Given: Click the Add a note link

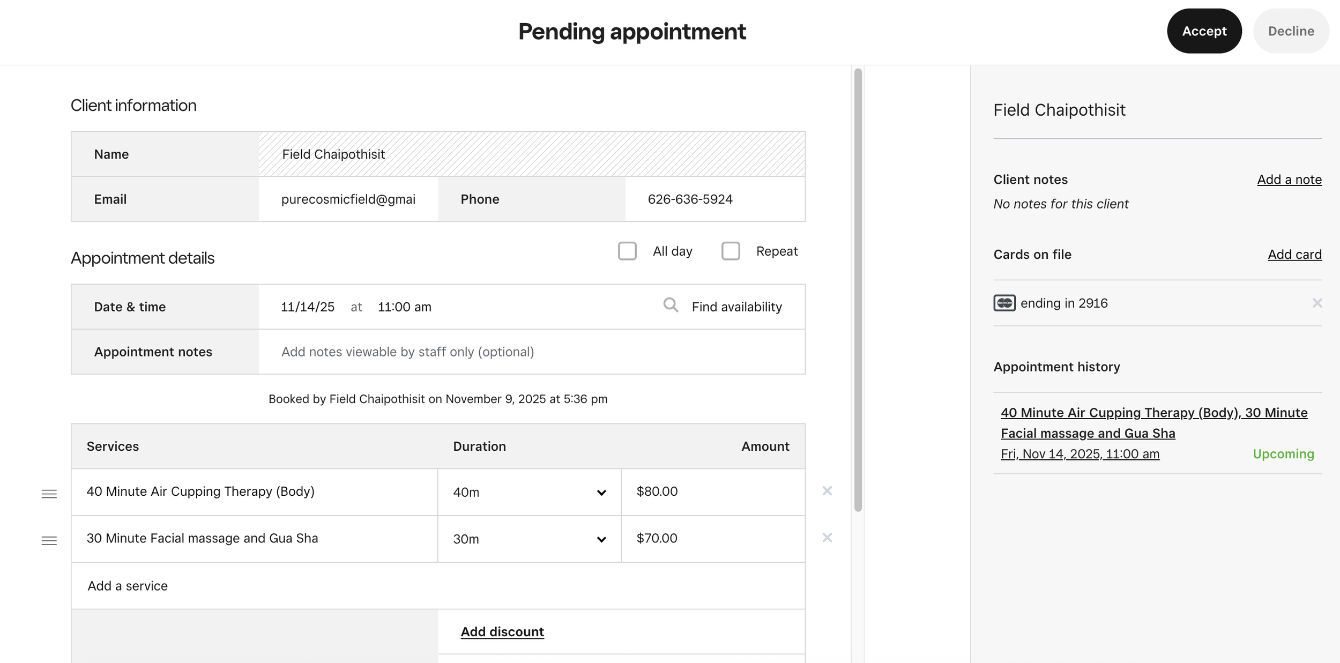Looking at the screenshot, I should (x=1289, y=180).
